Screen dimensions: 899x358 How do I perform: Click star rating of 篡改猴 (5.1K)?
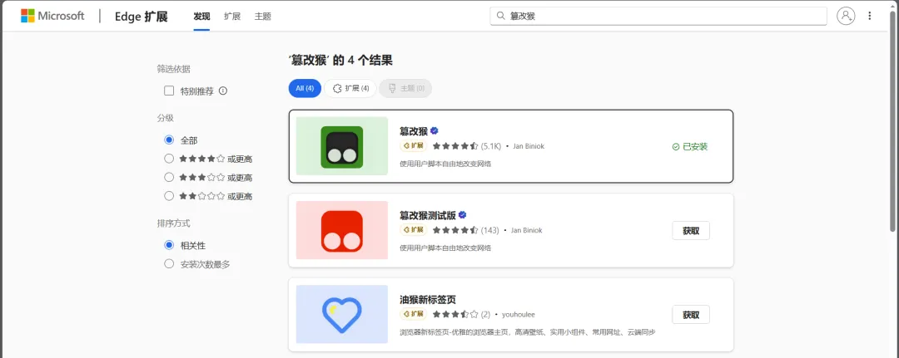pyautogui.click(x=455, y=146)
